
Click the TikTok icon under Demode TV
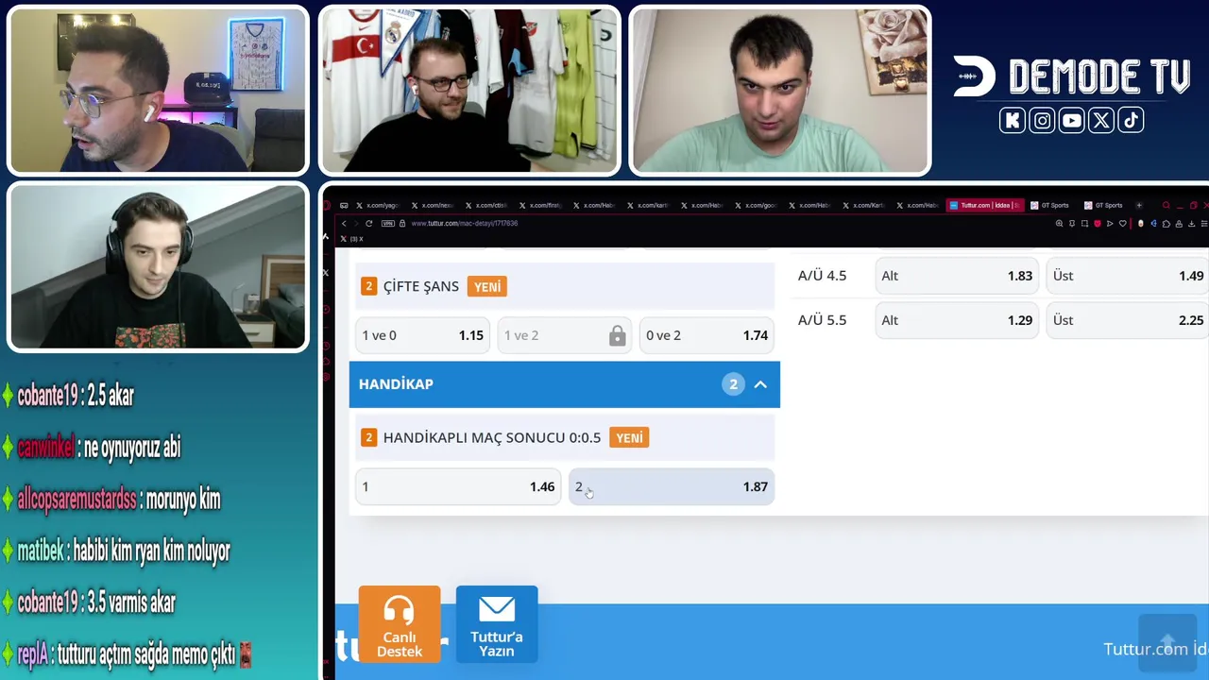click(1131, 120)
